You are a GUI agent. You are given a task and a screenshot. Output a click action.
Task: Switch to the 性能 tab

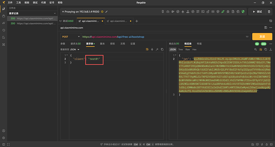coord(199,44)
